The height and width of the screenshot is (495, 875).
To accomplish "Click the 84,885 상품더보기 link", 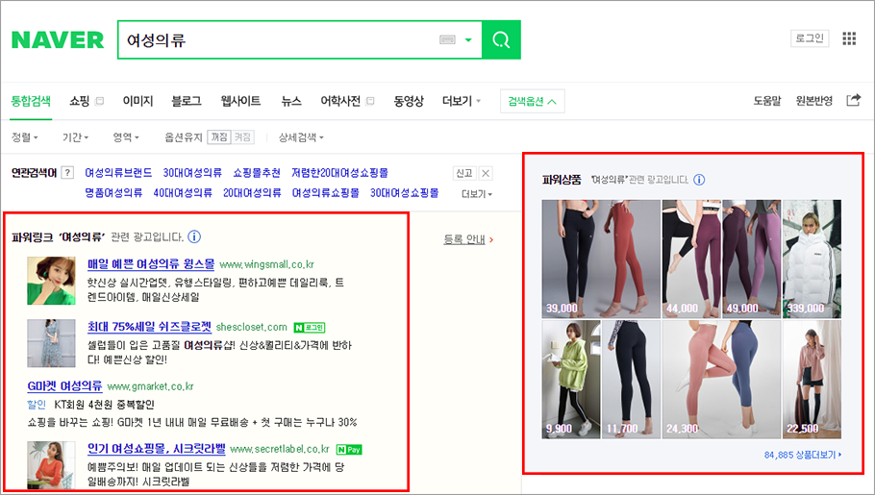I will click(x=803, y=455).
